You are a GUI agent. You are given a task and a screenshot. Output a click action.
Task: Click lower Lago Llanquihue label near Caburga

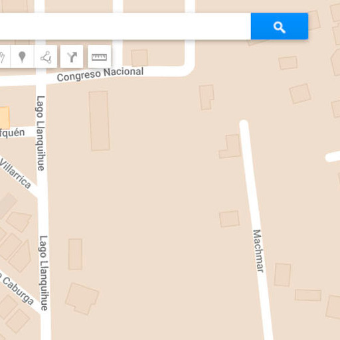[x=44, y=273]
